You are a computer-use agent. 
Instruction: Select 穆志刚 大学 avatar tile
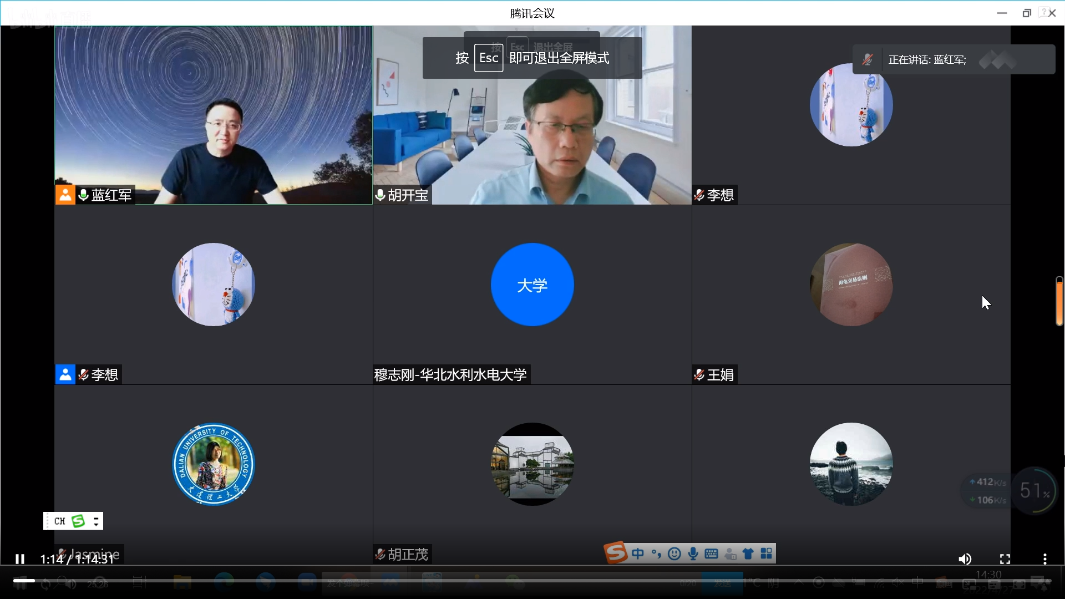click(x=532, y=285)
